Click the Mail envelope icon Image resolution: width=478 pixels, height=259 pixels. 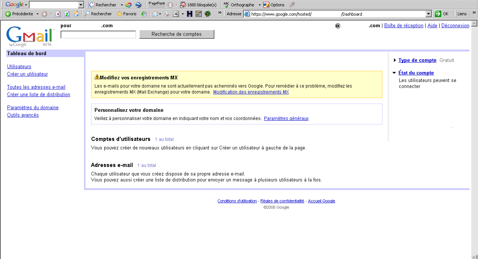155,14
